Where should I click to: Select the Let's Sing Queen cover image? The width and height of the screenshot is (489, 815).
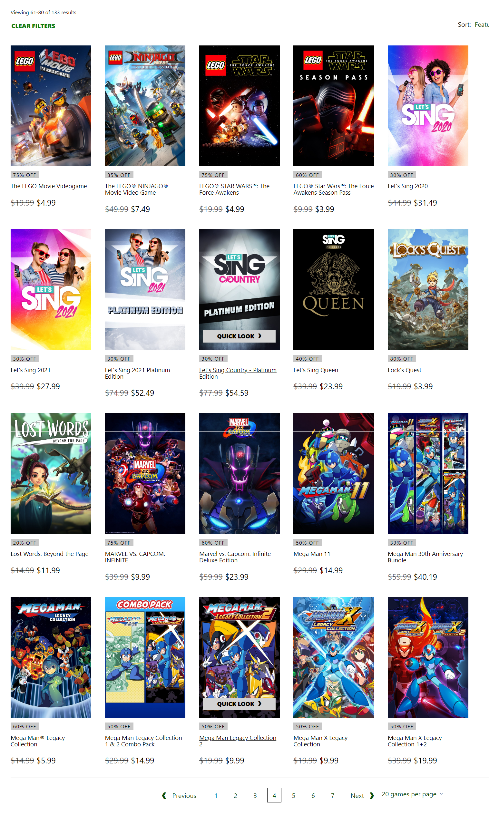[x=334, y=290]
